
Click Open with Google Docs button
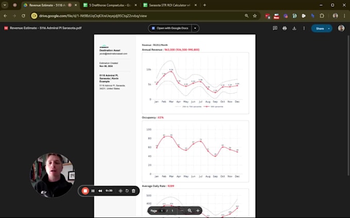pyautogui.click(x=170, y=28)
